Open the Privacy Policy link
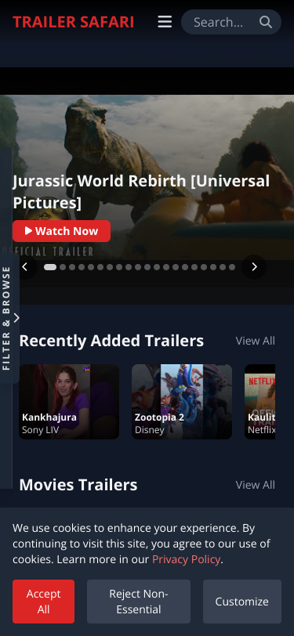Screen dimensions: 294x636 pyautogui.click(x=187, y=559)
